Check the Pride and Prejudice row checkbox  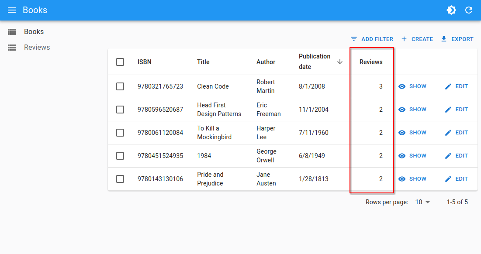click(x=120, y=179)
